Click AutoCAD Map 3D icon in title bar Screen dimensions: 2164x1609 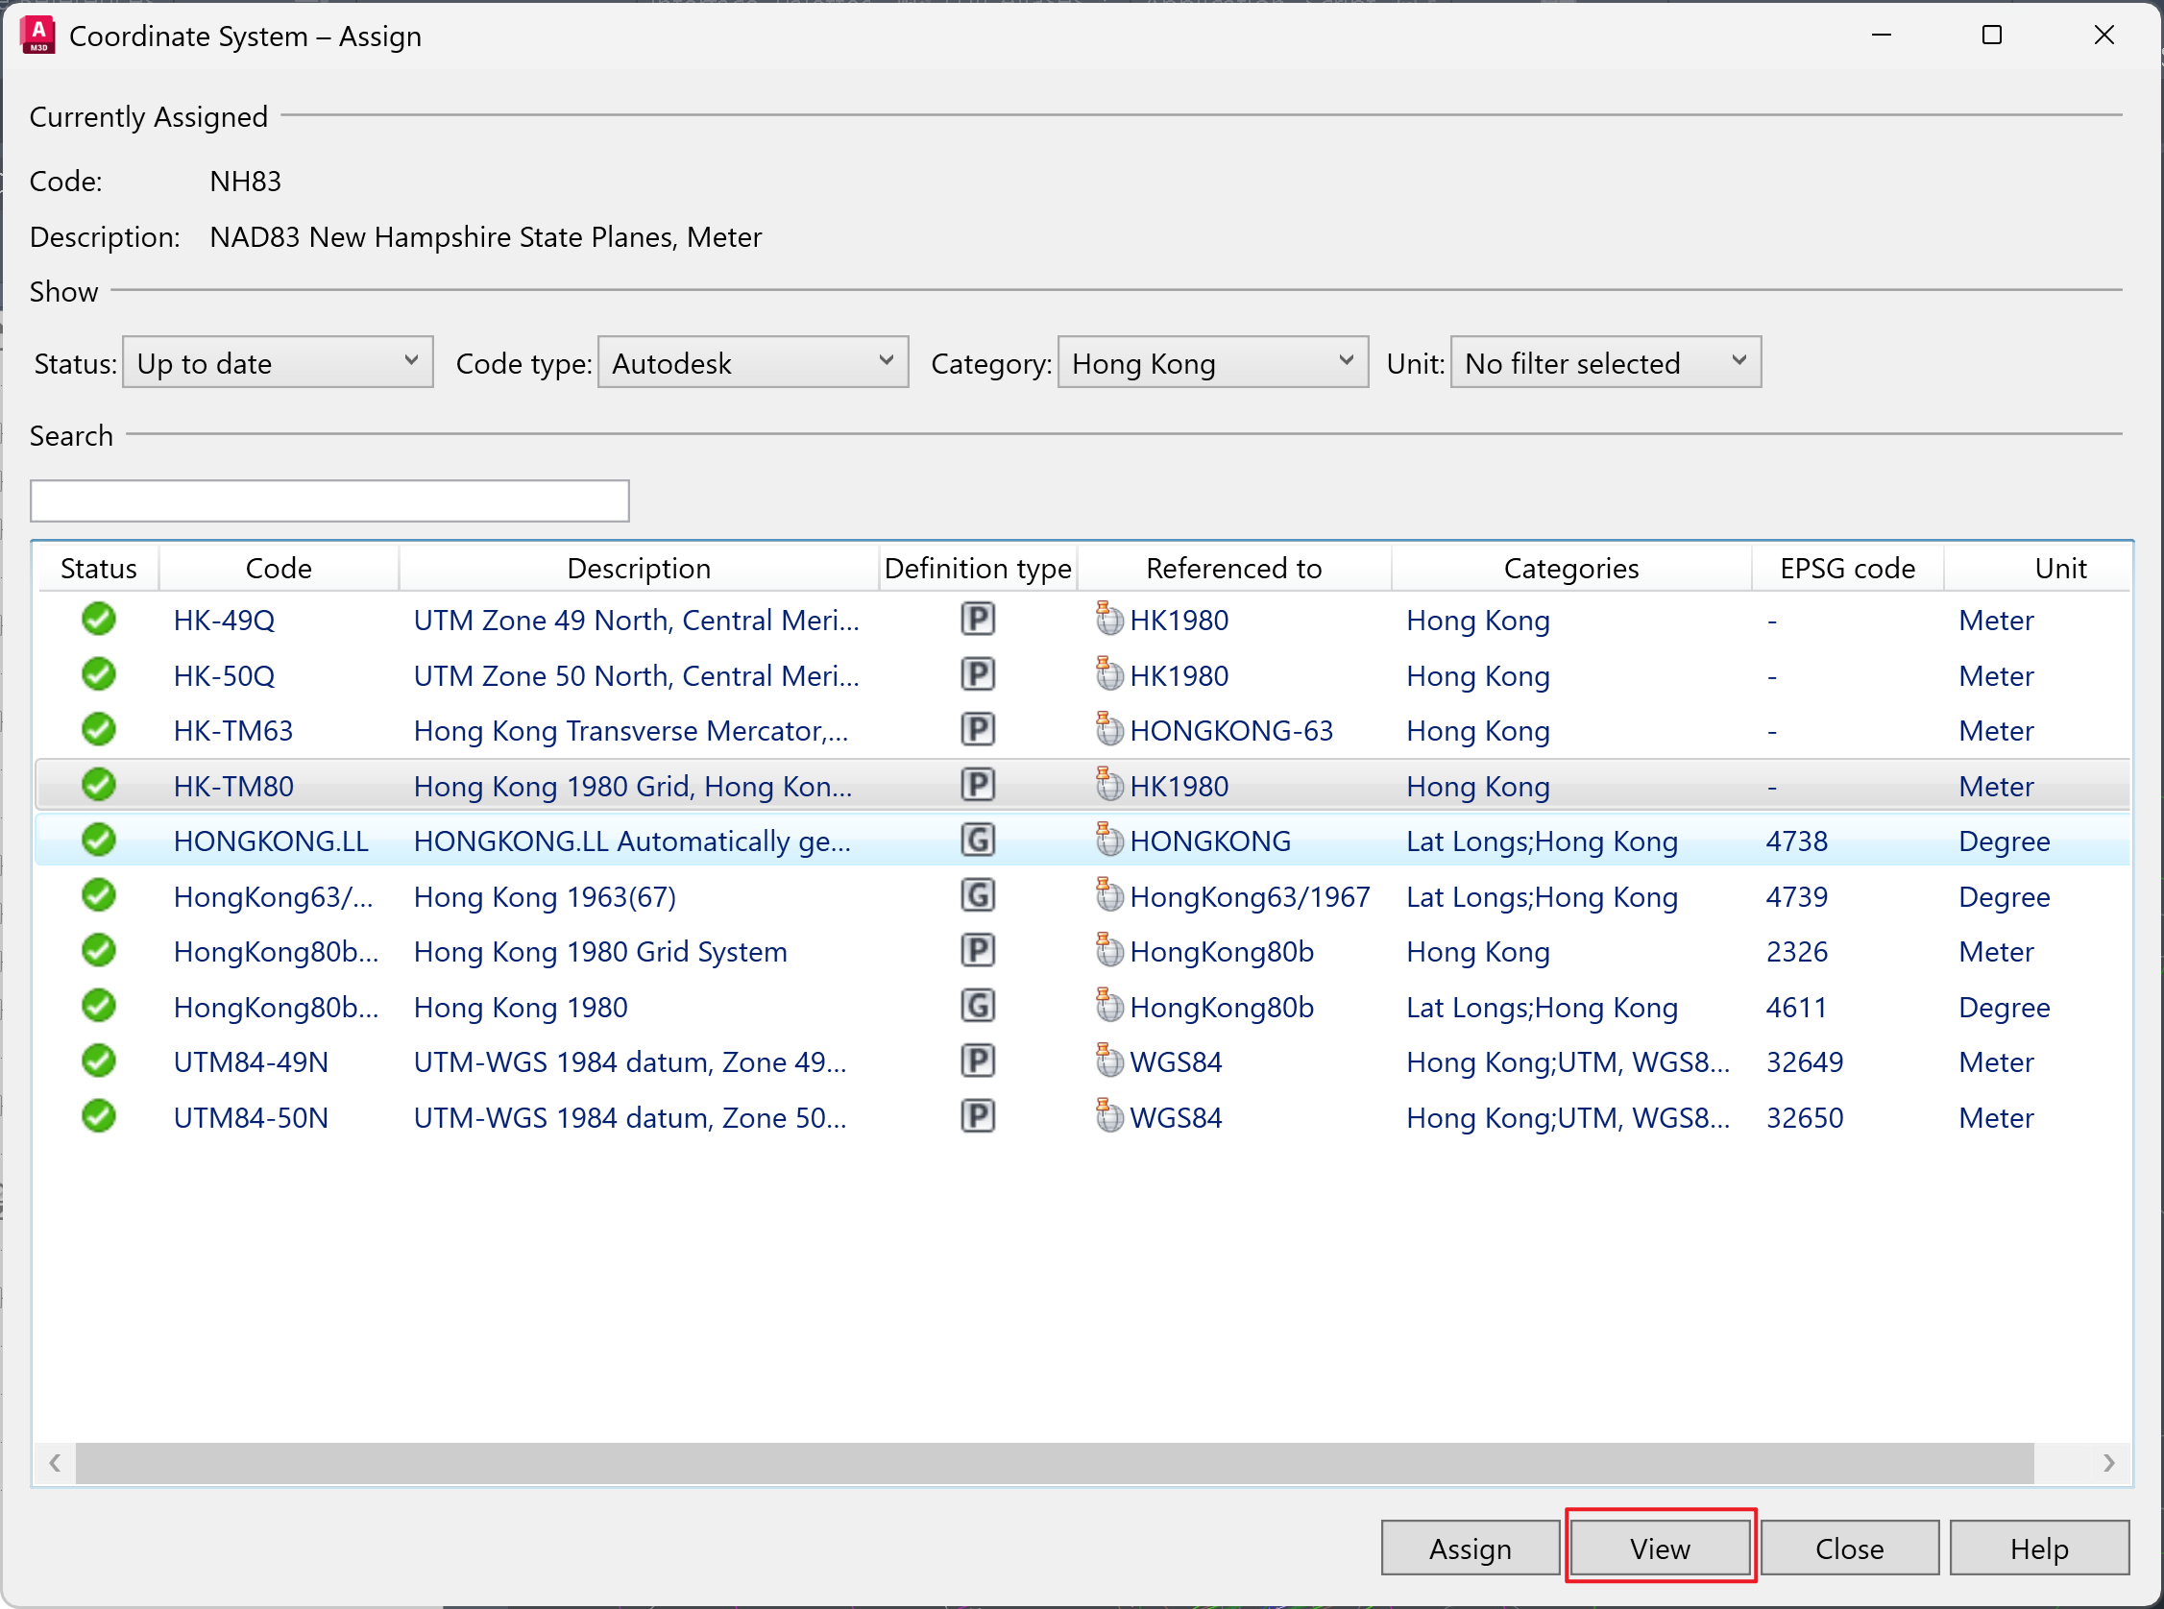(x=38, y=37)
